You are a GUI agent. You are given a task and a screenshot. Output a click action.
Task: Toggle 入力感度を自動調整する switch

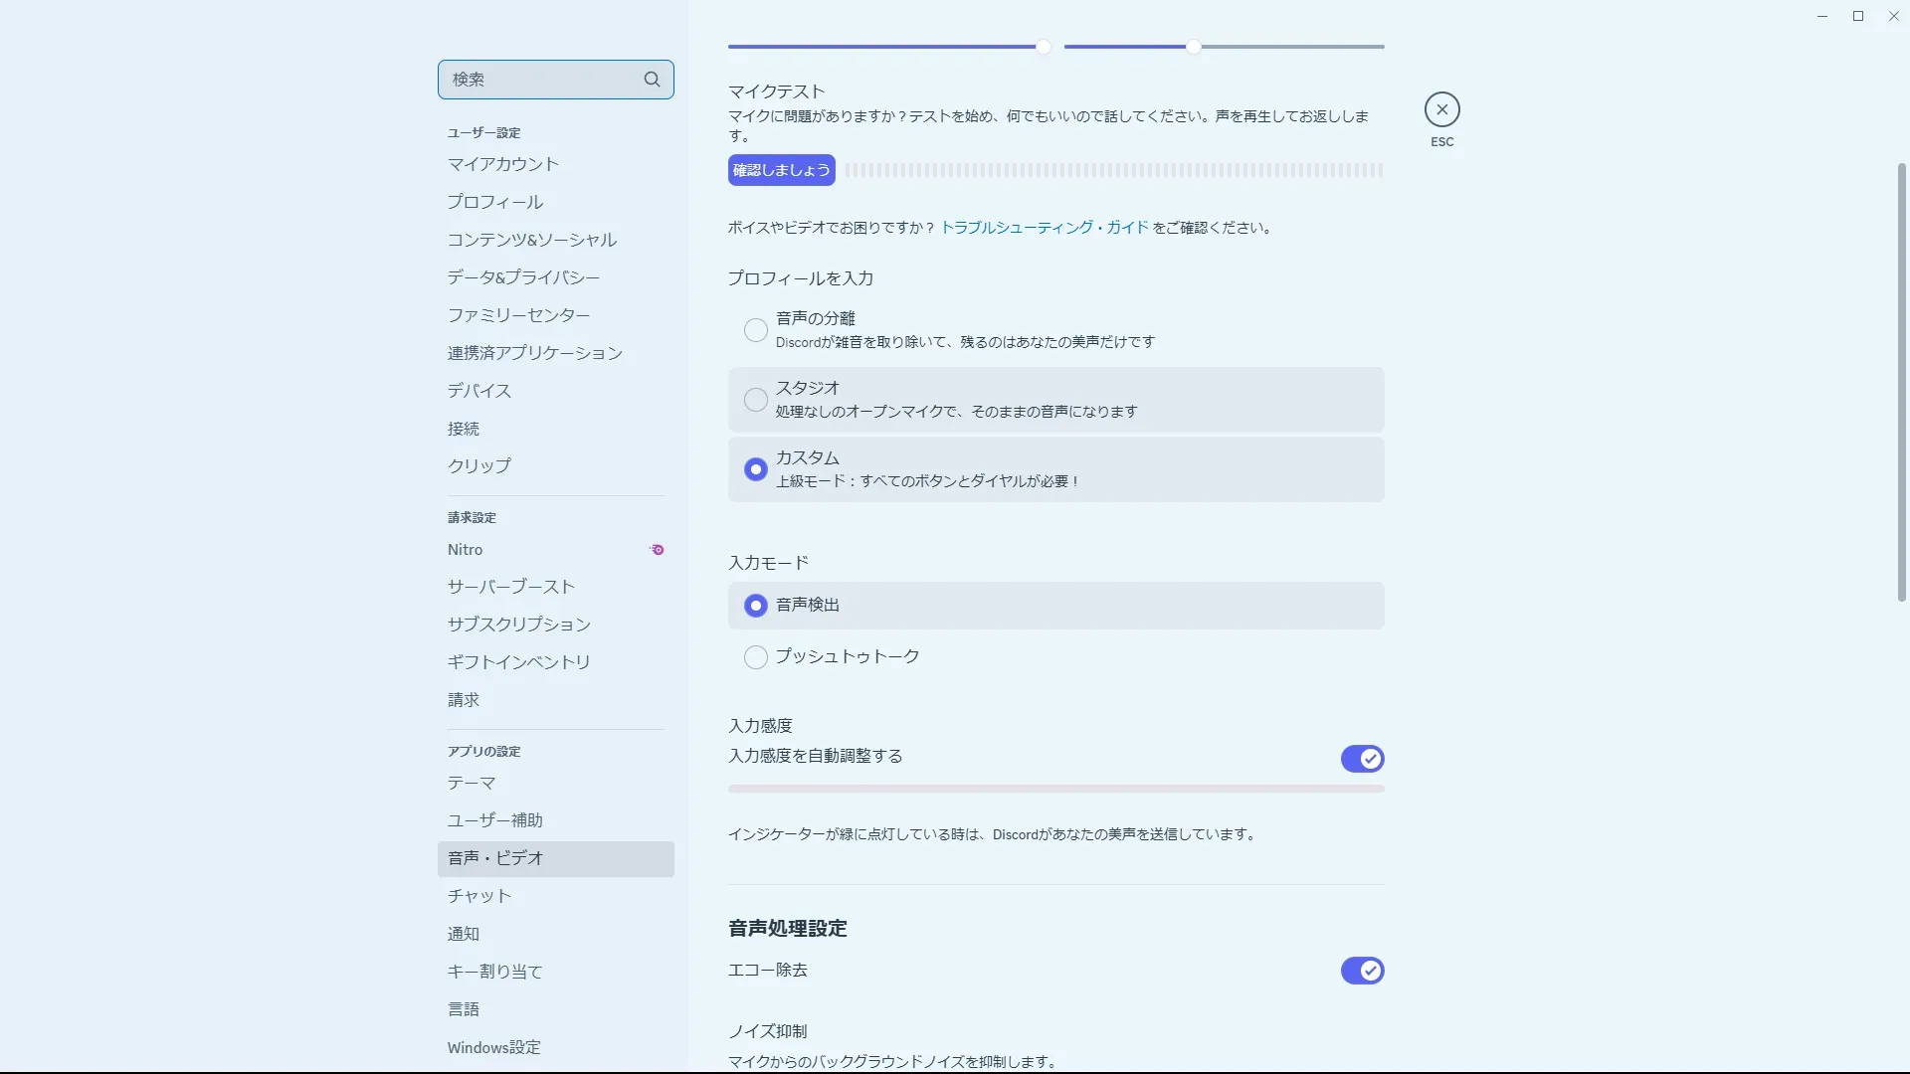point(1362,759)
